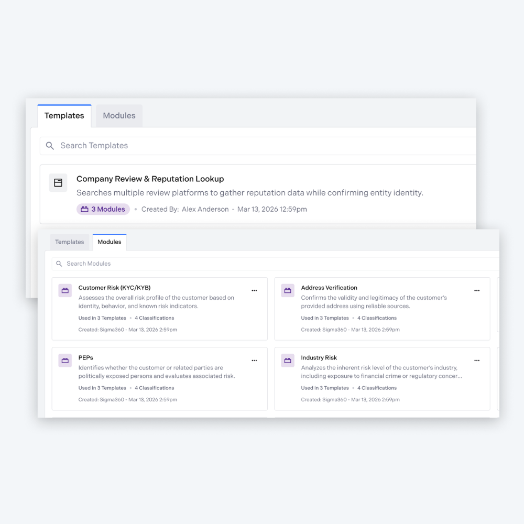Viewport: 524px width, 524px height.
Task: Click Created date on PEPs card
Action: tap(128, 400)
